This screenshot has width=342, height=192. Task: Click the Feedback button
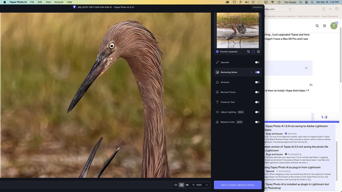click(x=258, y=7)
